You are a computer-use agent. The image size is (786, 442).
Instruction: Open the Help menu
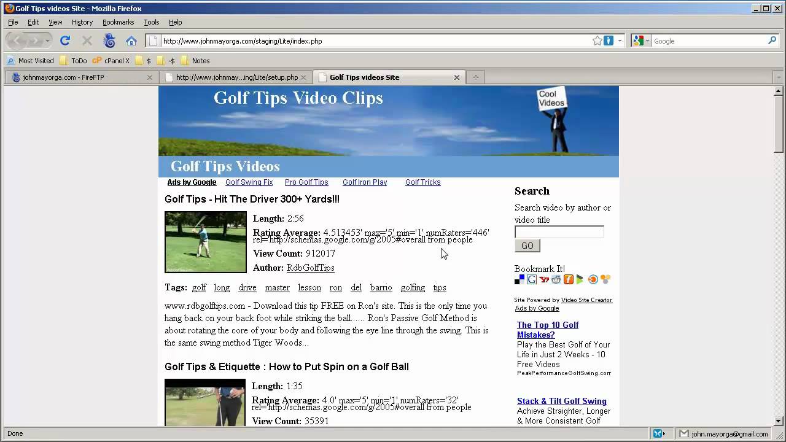coord(176,22)
